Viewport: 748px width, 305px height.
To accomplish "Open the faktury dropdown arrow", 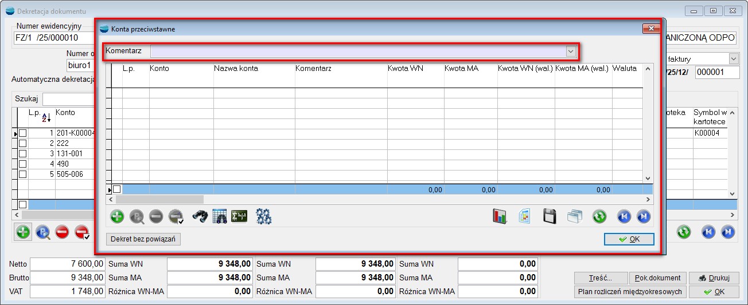I will tap(733, 59).
